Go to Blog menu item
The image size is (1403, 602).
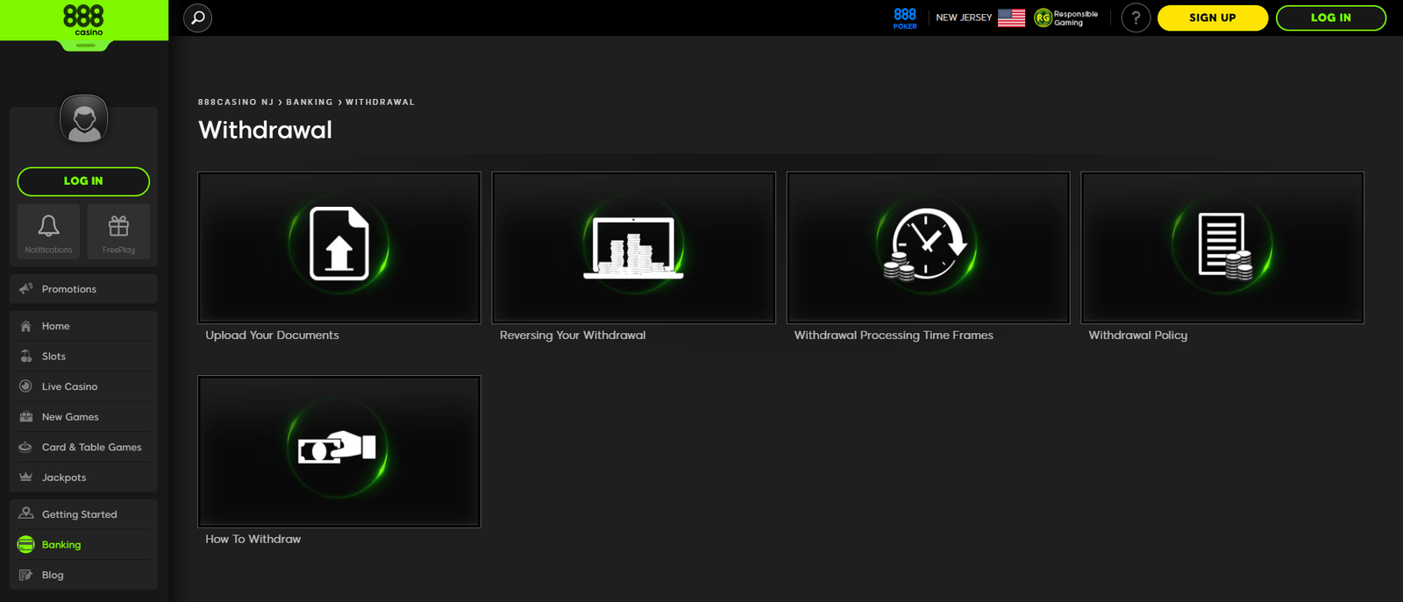coord(83,575)
